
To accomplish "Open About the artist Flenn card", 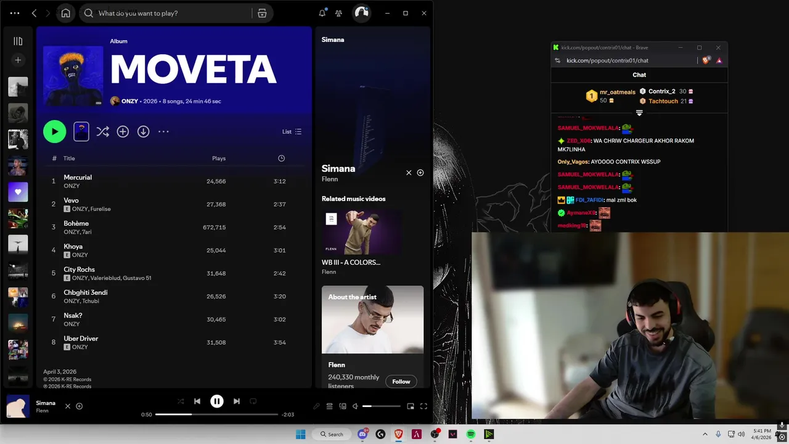I will (372, 336).
